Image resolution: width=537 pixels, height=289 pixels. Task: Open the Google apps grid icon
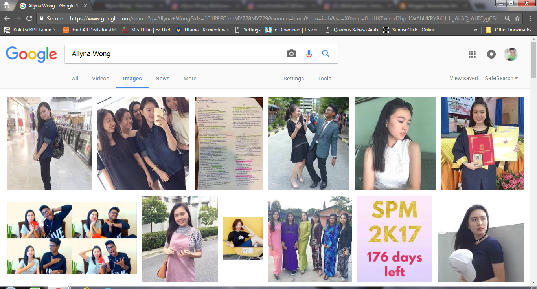click(472, 54)
